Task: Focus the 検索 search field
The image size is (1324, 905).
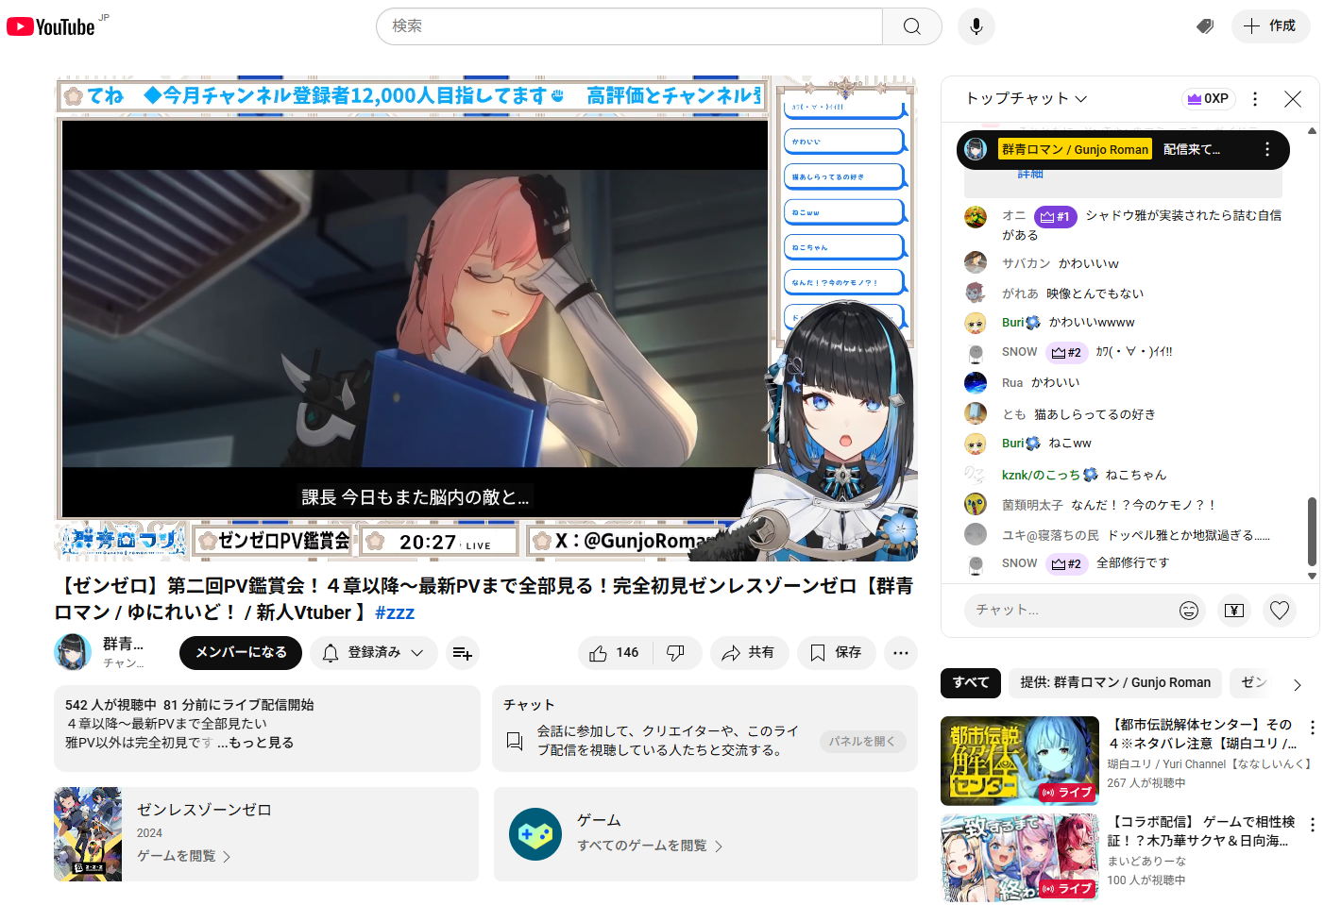Action: pos(629,26)
